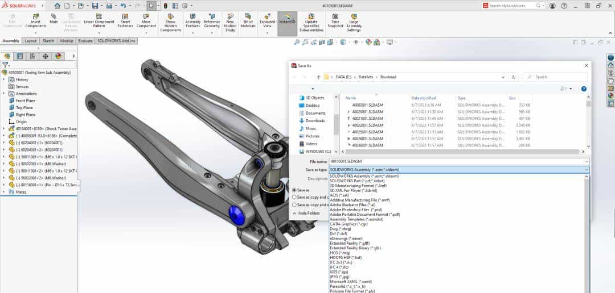Select the Mate tool

coord(54,19)
